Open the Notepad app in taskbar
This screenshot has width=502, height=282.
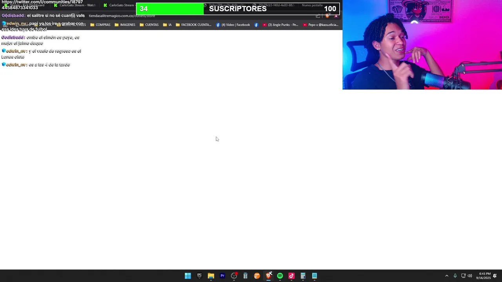point(315,276)
